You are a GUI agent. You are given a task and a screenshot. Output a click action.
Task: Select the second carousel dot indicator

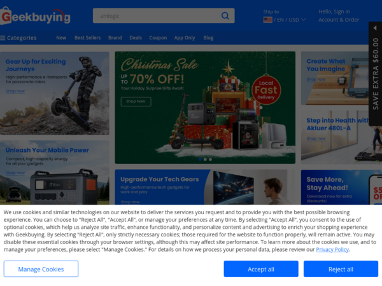205,160
